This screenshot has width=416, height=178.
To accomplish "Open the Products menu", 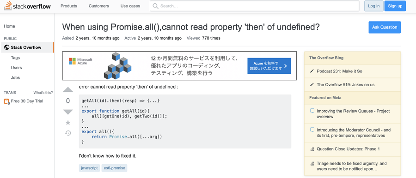I will click(x=69, y=6).
